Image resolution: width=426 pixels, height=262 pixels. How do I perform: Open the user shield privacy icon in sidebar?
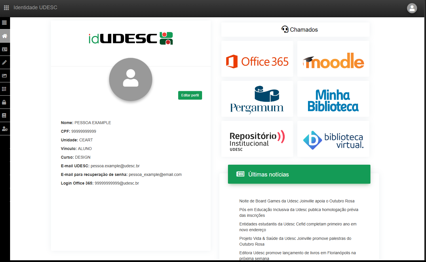point(4,129)
